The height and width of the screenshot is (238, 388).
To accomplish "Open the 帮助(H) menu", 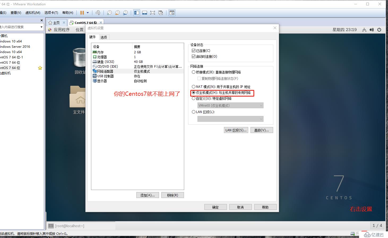I will (x=68, y=13).
